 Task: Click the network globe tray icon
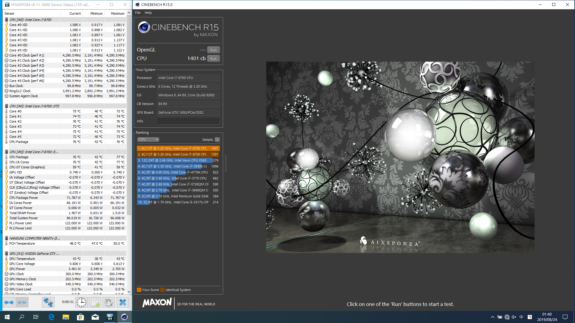pyautogui.click(x=507, y=317)
